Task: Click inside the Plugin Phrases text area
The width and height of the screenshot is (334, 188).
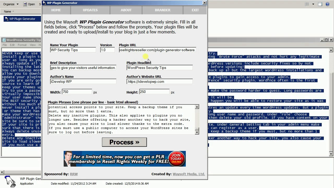Action: pyautogui.click(x=121, y=119)
